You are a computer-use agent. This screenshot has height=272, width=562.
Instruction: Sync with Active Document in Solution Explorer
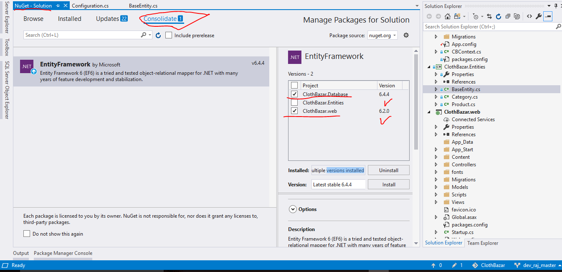(x=489, y=16)
